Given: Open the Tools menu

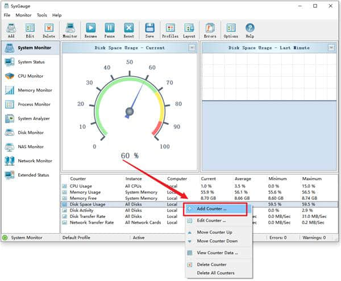Looking at the screenshot, I should 42,15.
